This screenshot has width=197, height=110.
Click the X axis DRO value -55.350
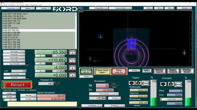(51, 52)
